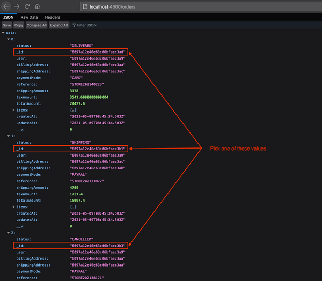Expand items array in order 0
Screen dimensions: 322x281
coord(13,110)
